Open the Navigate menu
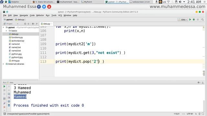The image size is (207, 116). tap(24, 15)
